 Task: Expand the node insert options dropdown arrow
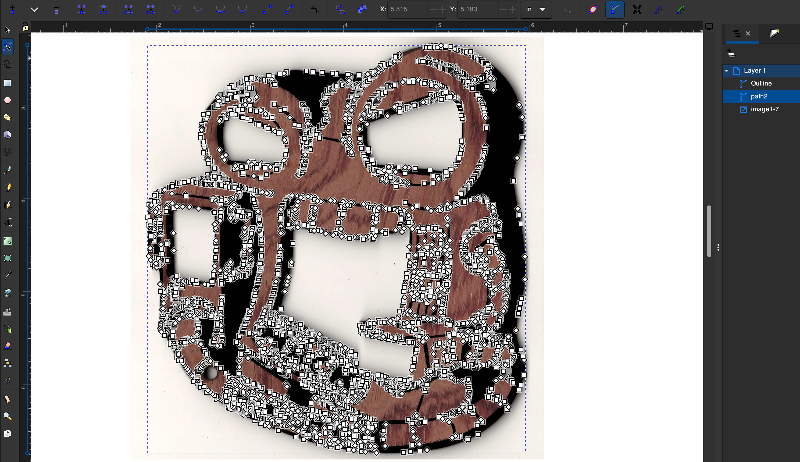tap(34, 9)
